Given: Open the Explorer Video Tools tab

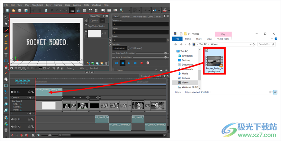Looking at the screenshot, I should pyautogui.click(x=223, y=39).
